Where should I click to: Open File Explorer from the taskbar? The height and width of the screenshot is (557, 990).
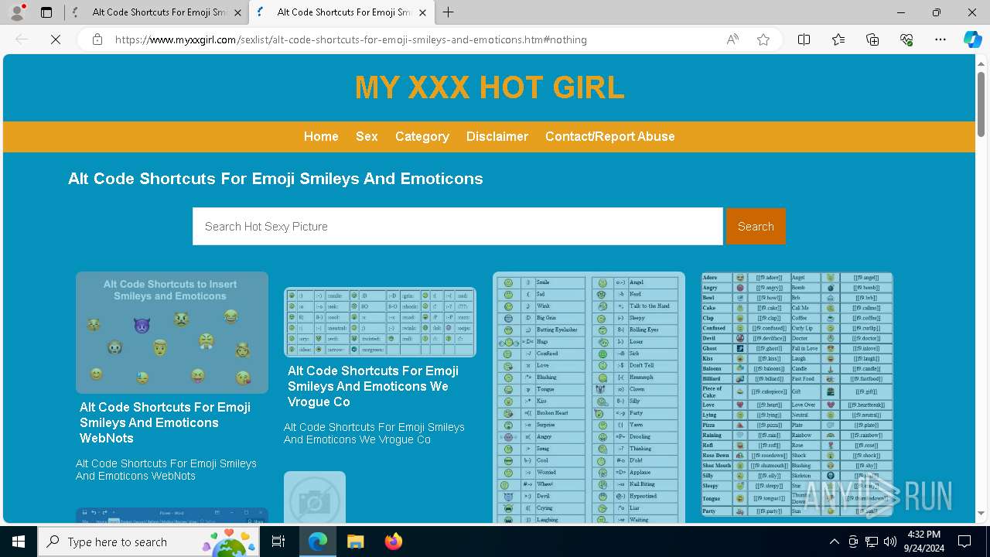click(355, 542)
